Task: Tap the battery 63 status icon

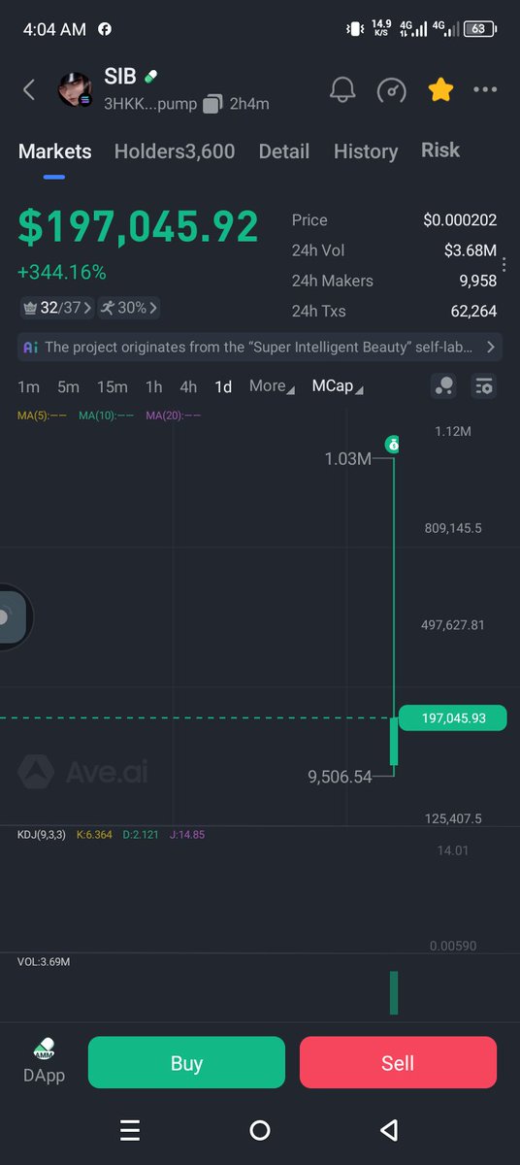Action: coord(479,29)
